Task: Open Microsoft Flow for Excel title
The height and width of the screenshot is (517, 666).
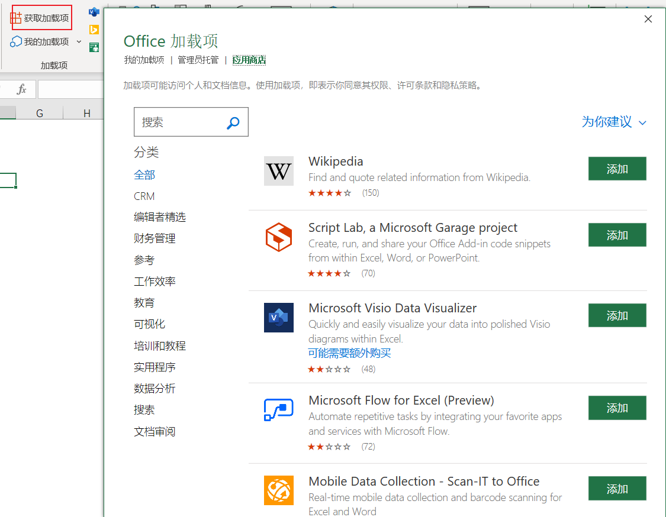Action: (x=401, y=400)
